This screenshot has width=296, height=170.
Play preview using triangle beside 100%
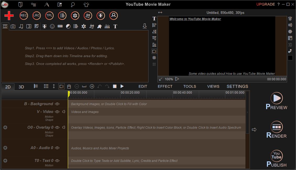(x=177, y=79)
